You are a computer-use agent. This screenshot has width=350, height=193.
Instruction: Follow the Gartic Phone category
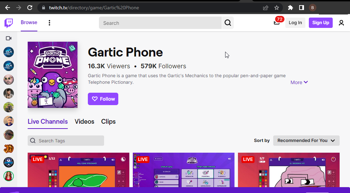click(x=103, y=99)
